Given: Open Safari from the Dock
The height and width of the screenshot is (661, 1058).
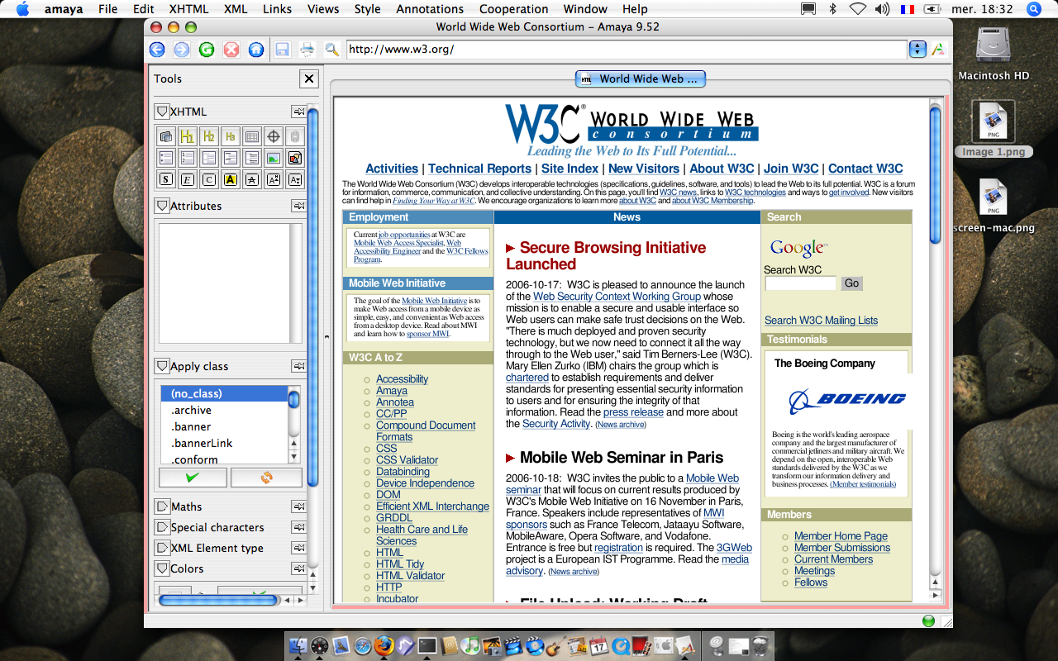Looking at the screenshot, I should click(x=362, y=645).
